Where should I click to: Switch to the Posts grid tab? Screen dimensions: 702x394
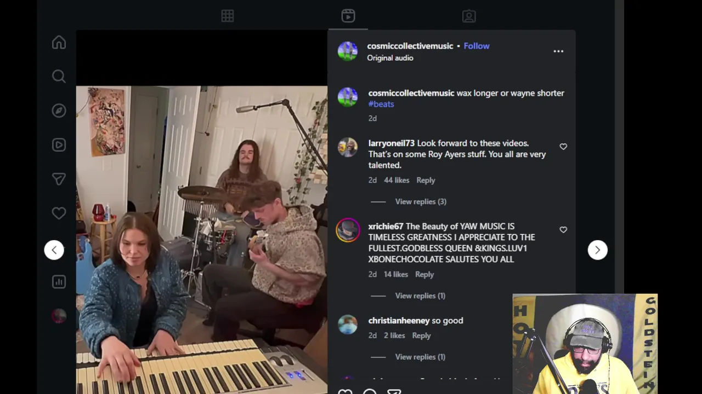(228, 16)
